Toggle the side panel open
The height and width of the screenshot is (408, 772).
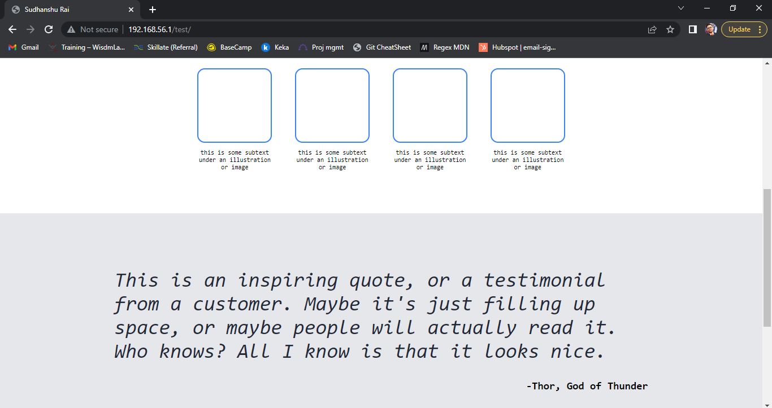click(693, 29)
